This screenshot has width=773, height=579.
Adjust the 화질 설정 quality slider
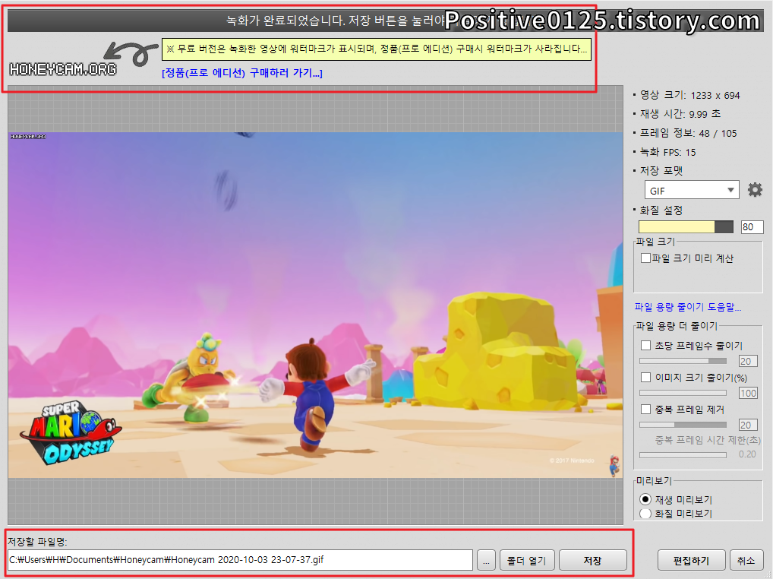pyautogui.click(x=686, y=227)
